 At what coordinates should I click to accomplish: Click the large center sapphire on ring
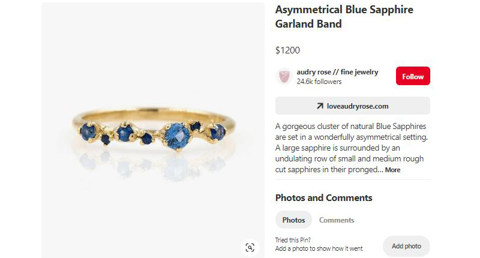coord(176,132)
